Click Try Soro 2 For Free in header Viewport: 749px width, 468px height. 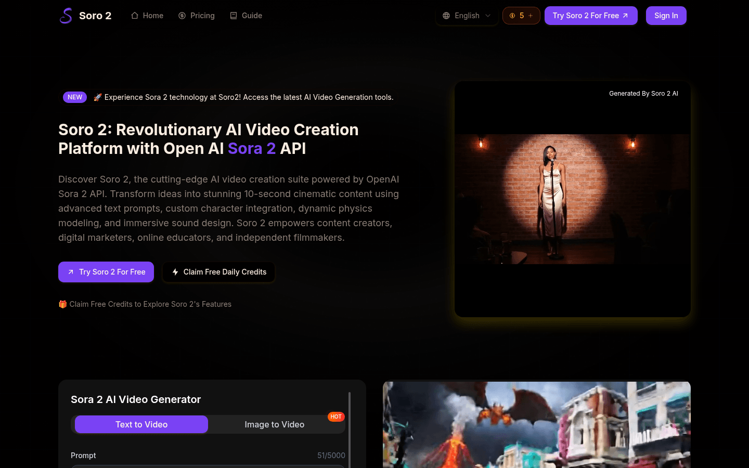point(590,16)
